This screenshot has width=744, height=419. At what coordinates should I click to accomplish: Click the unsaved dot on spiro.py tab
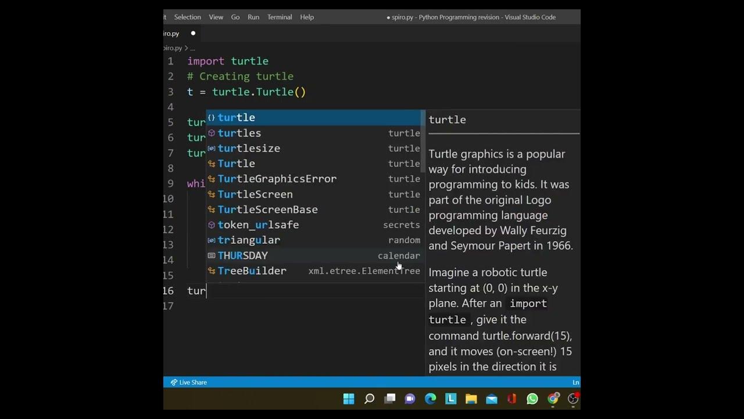click(x=193, y=33)
